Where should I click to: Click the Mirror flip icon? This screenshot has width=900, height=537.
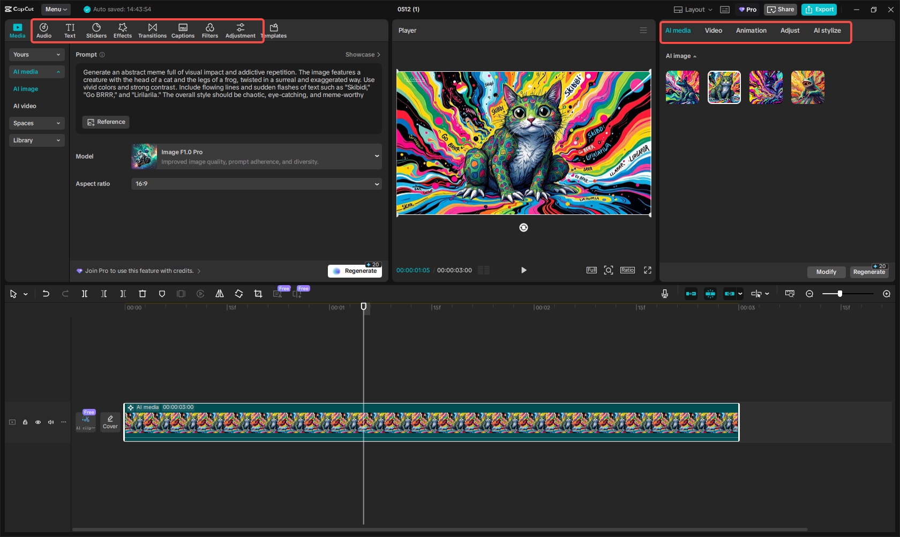[220, 294]
